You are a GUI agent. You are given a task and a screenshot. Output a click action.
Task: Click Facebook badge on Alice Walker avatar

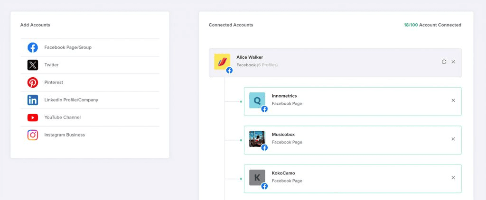[229, 70]
